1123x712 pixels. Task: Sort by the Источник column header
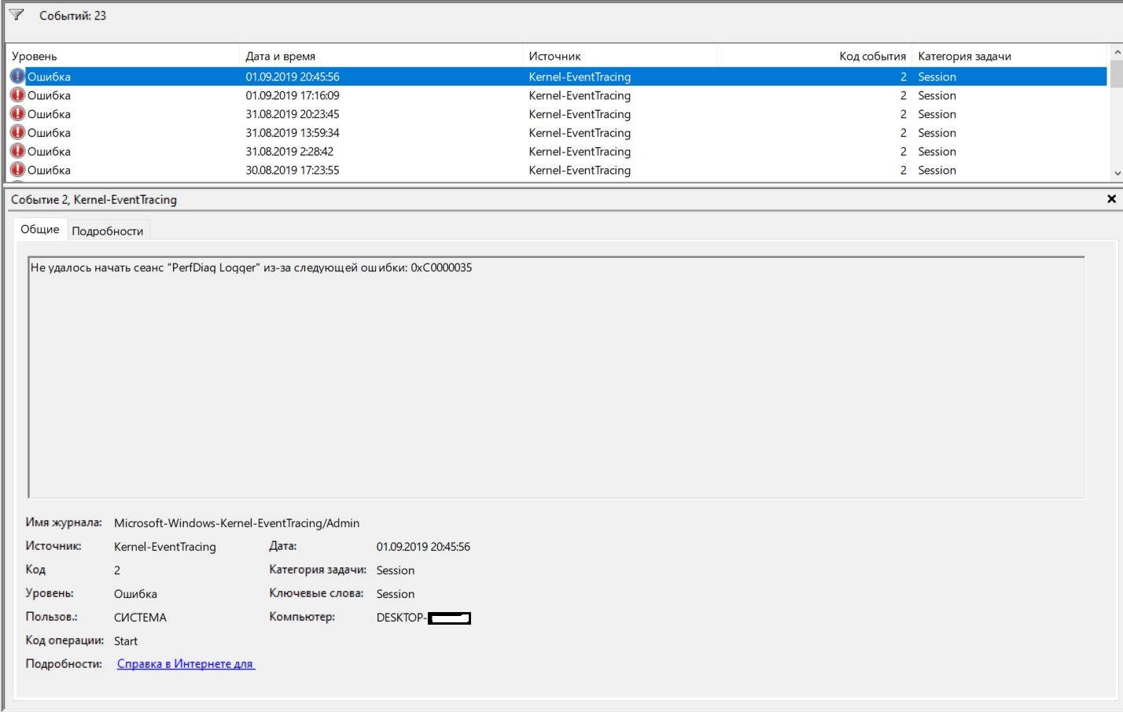[x=620, y=56]
